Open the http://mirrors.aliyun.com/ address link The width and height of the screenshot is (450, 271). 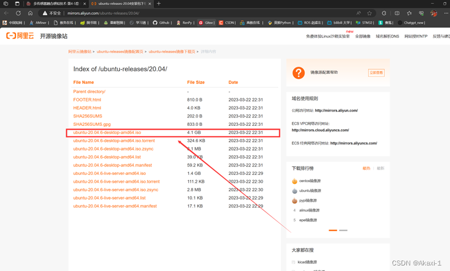(x=336, y=110)
